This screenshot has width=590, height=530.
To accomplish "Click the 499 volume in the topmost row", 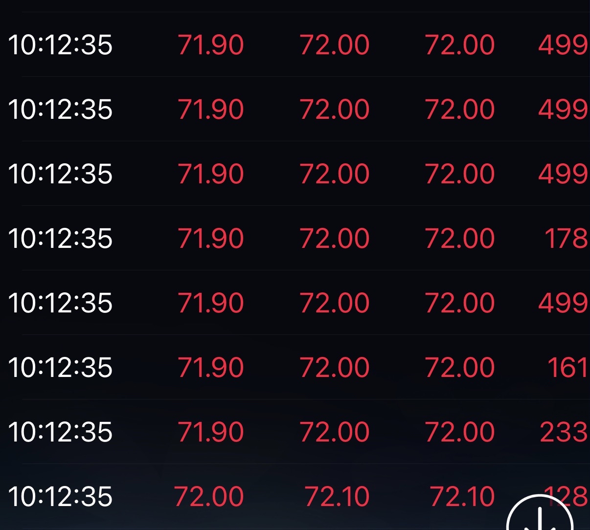I will (x=563, y=45).
